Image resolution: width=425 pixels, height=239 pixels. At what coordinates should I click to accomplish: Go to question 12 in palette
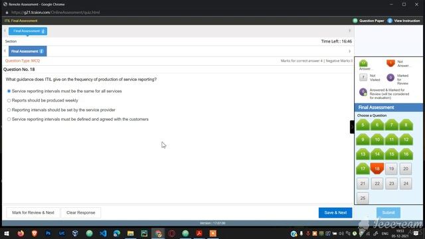click(x=406, y=139)
